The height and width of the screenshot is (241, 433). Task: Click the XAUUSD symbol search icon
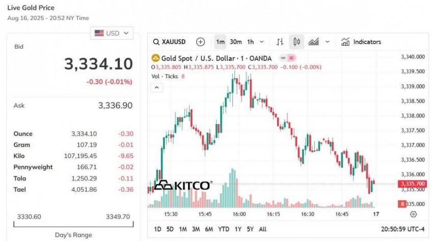click(156, 42)
